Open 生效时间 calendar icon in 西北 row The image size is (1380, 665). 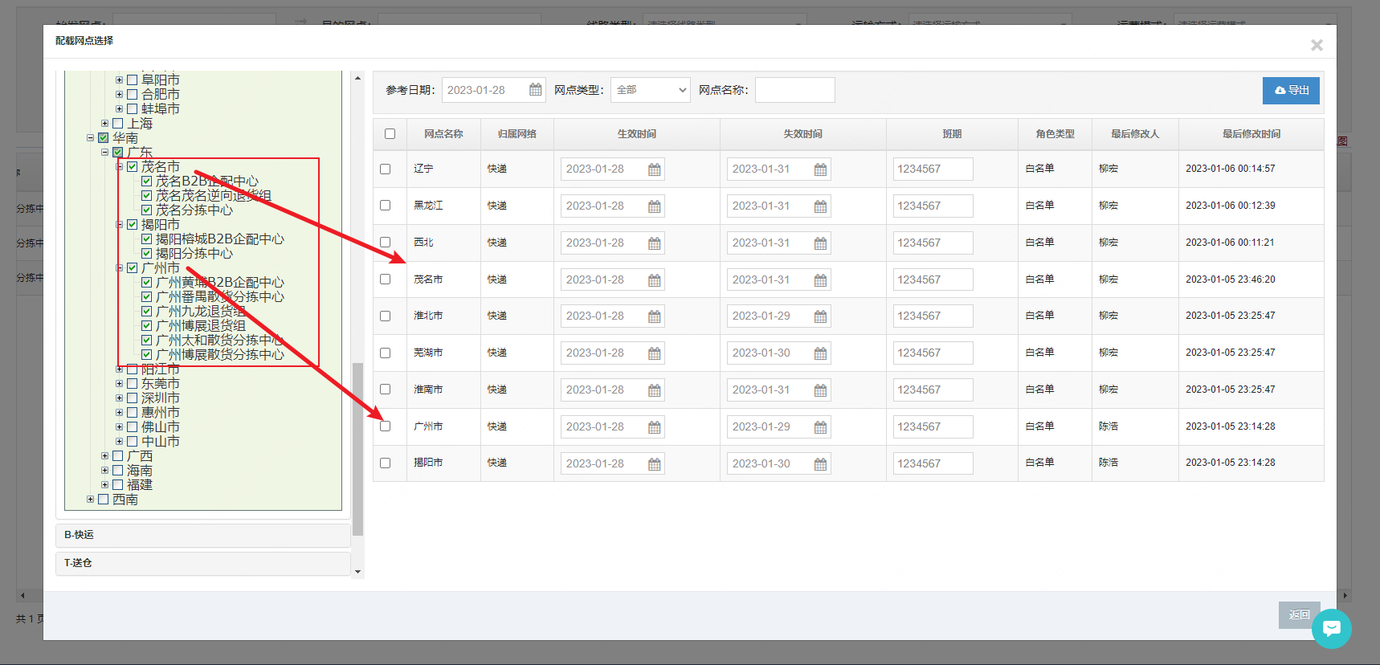click(x=655, y=243)
